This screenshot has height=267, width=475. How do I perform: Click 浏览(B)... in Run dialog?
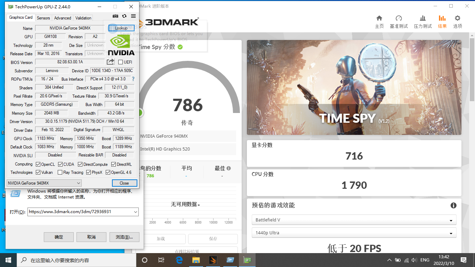click(124, 237)
